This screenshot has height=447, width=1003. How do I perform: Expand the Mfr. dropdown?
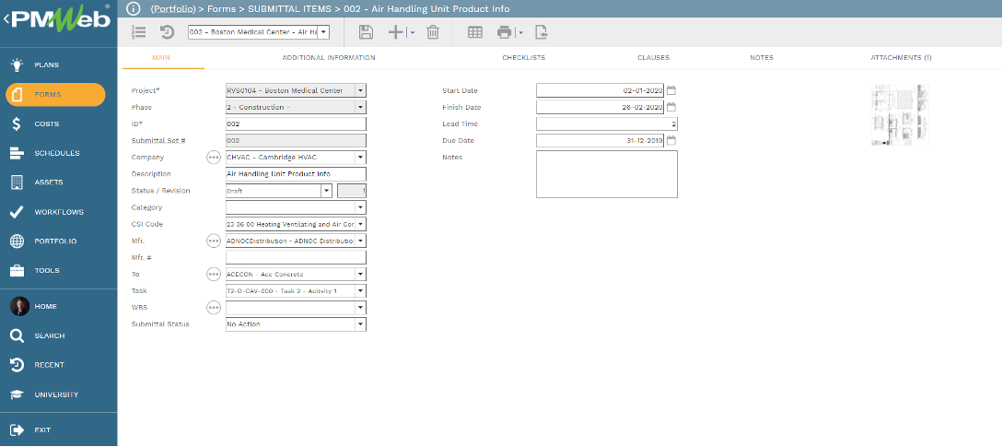click(x=361, y=241)
